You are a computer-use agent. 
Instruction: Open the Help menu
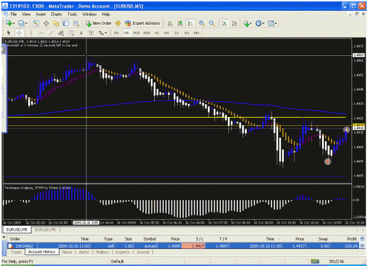[106, 14]
